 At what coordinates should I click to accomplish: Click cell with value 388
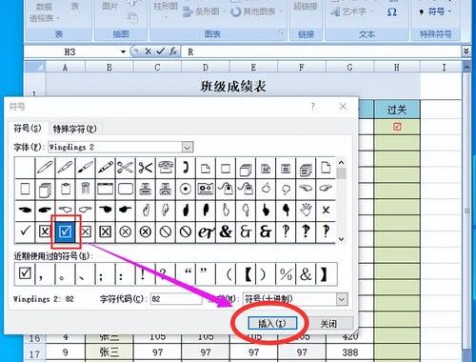coord(349,352)
